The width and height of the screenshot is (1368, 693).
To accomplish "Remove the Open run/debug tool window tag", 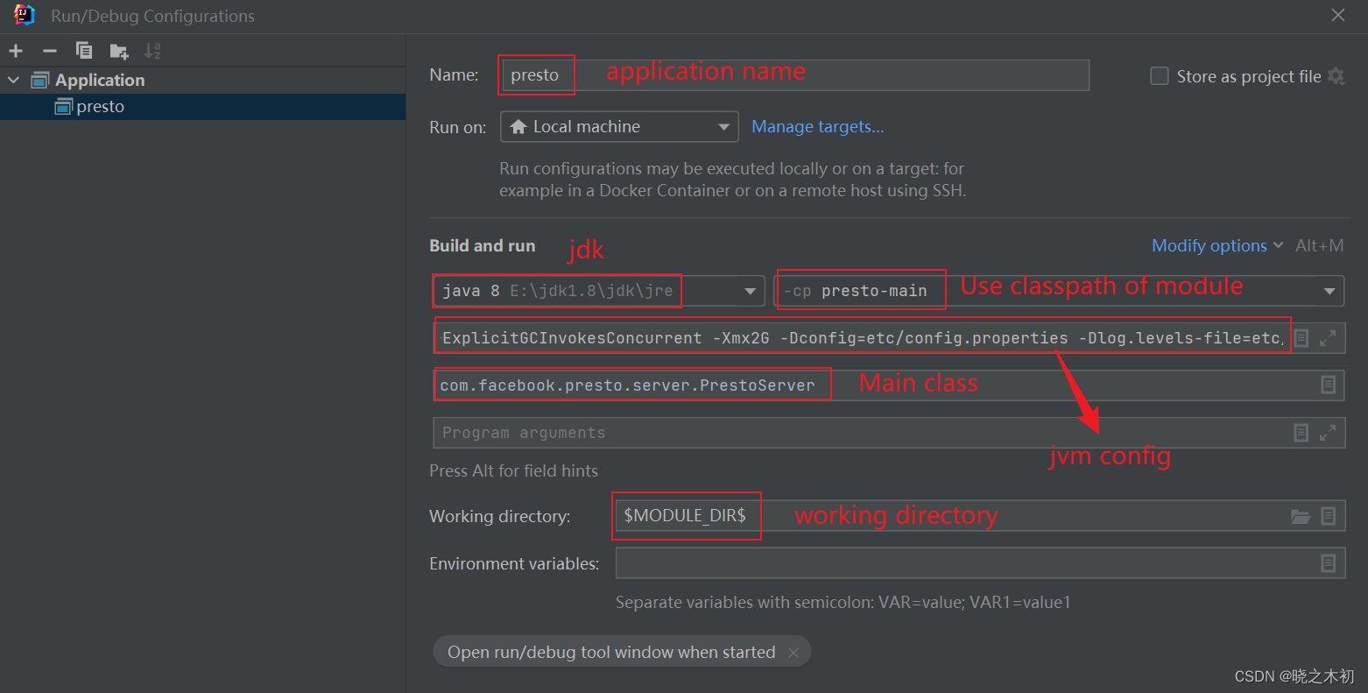I will (793, 652).
